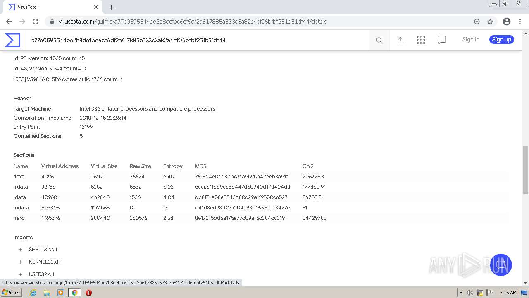This screenshot has width=529, height=298.
Task: Reload the page
Action: coord(36,22)
